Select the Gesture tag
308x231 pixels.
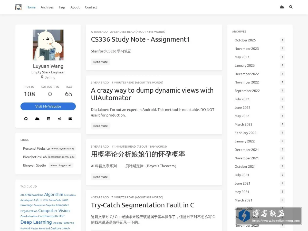point(56,228)
